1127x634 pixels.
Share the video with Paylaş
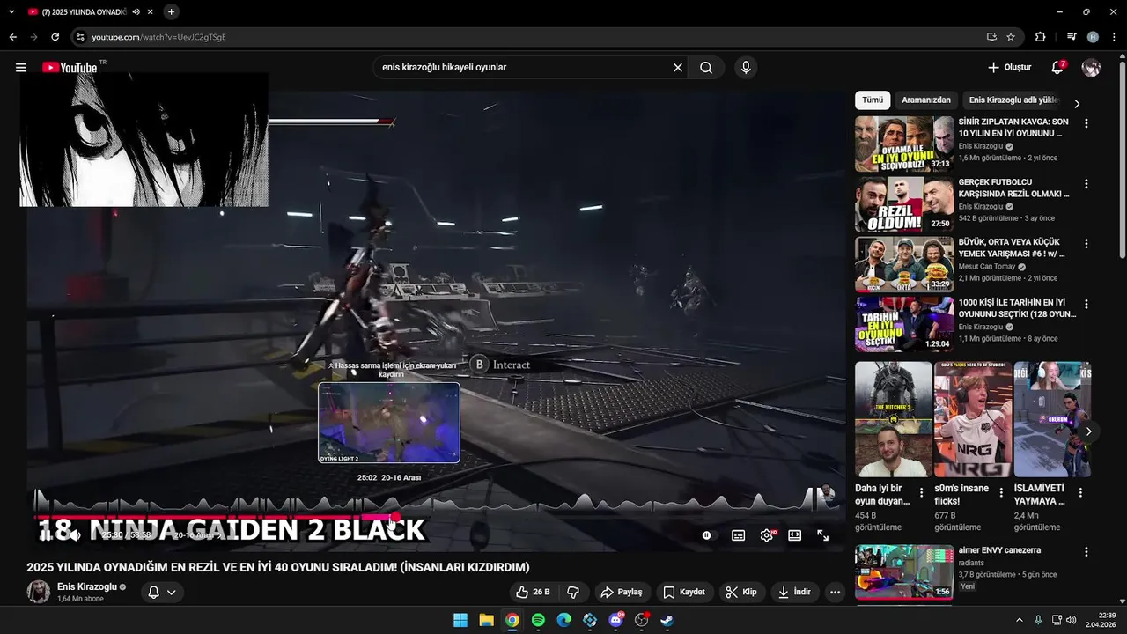[x=622, y=592]
